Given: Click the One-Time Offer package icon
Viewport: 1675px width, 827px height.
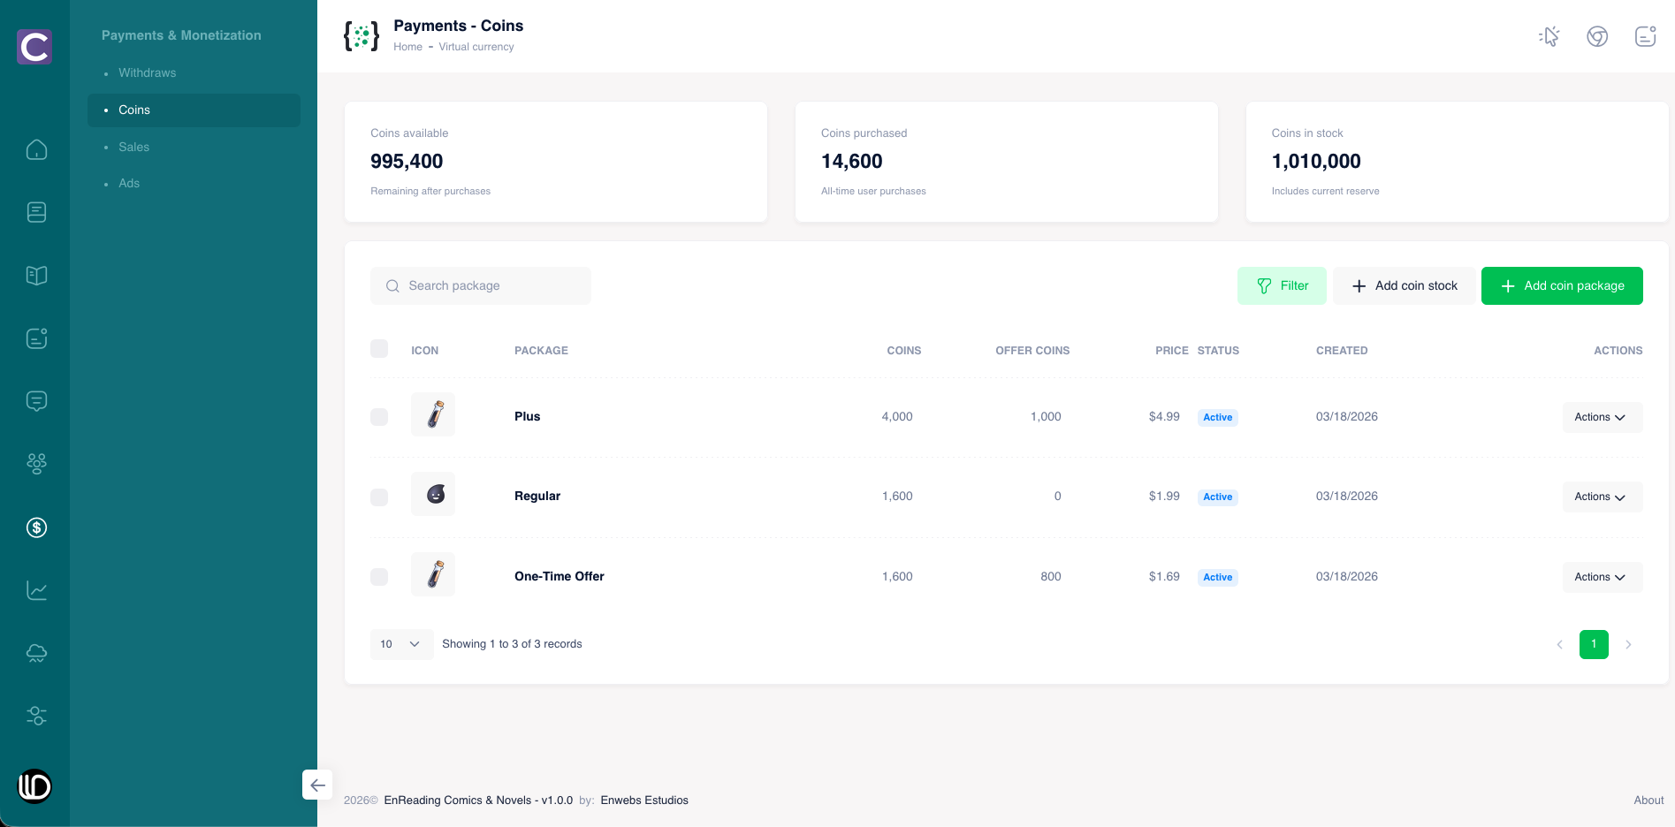Looking at the screenshot, I should coord(433,574).
